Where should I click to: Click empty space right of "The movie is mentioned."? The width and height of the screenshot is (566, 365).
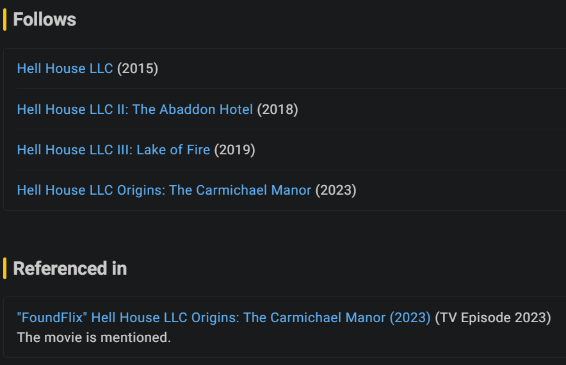[x=365, y=337]
